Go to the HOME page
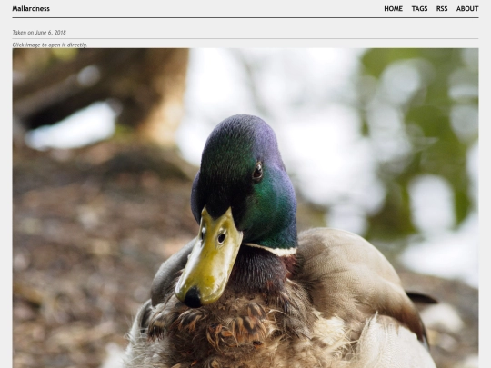The image size is (491, 368). [x=394, y=9]
